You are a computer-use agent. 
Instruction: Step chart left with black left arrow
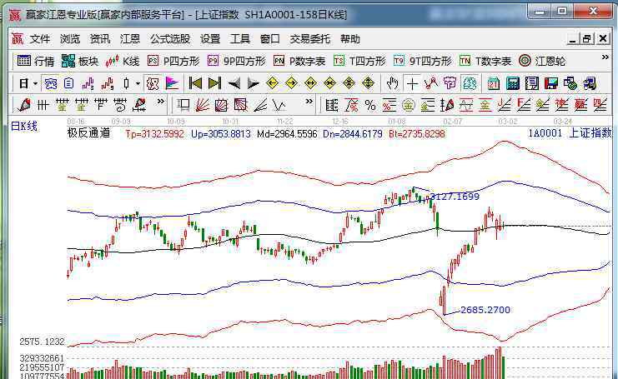pos(234,83)
